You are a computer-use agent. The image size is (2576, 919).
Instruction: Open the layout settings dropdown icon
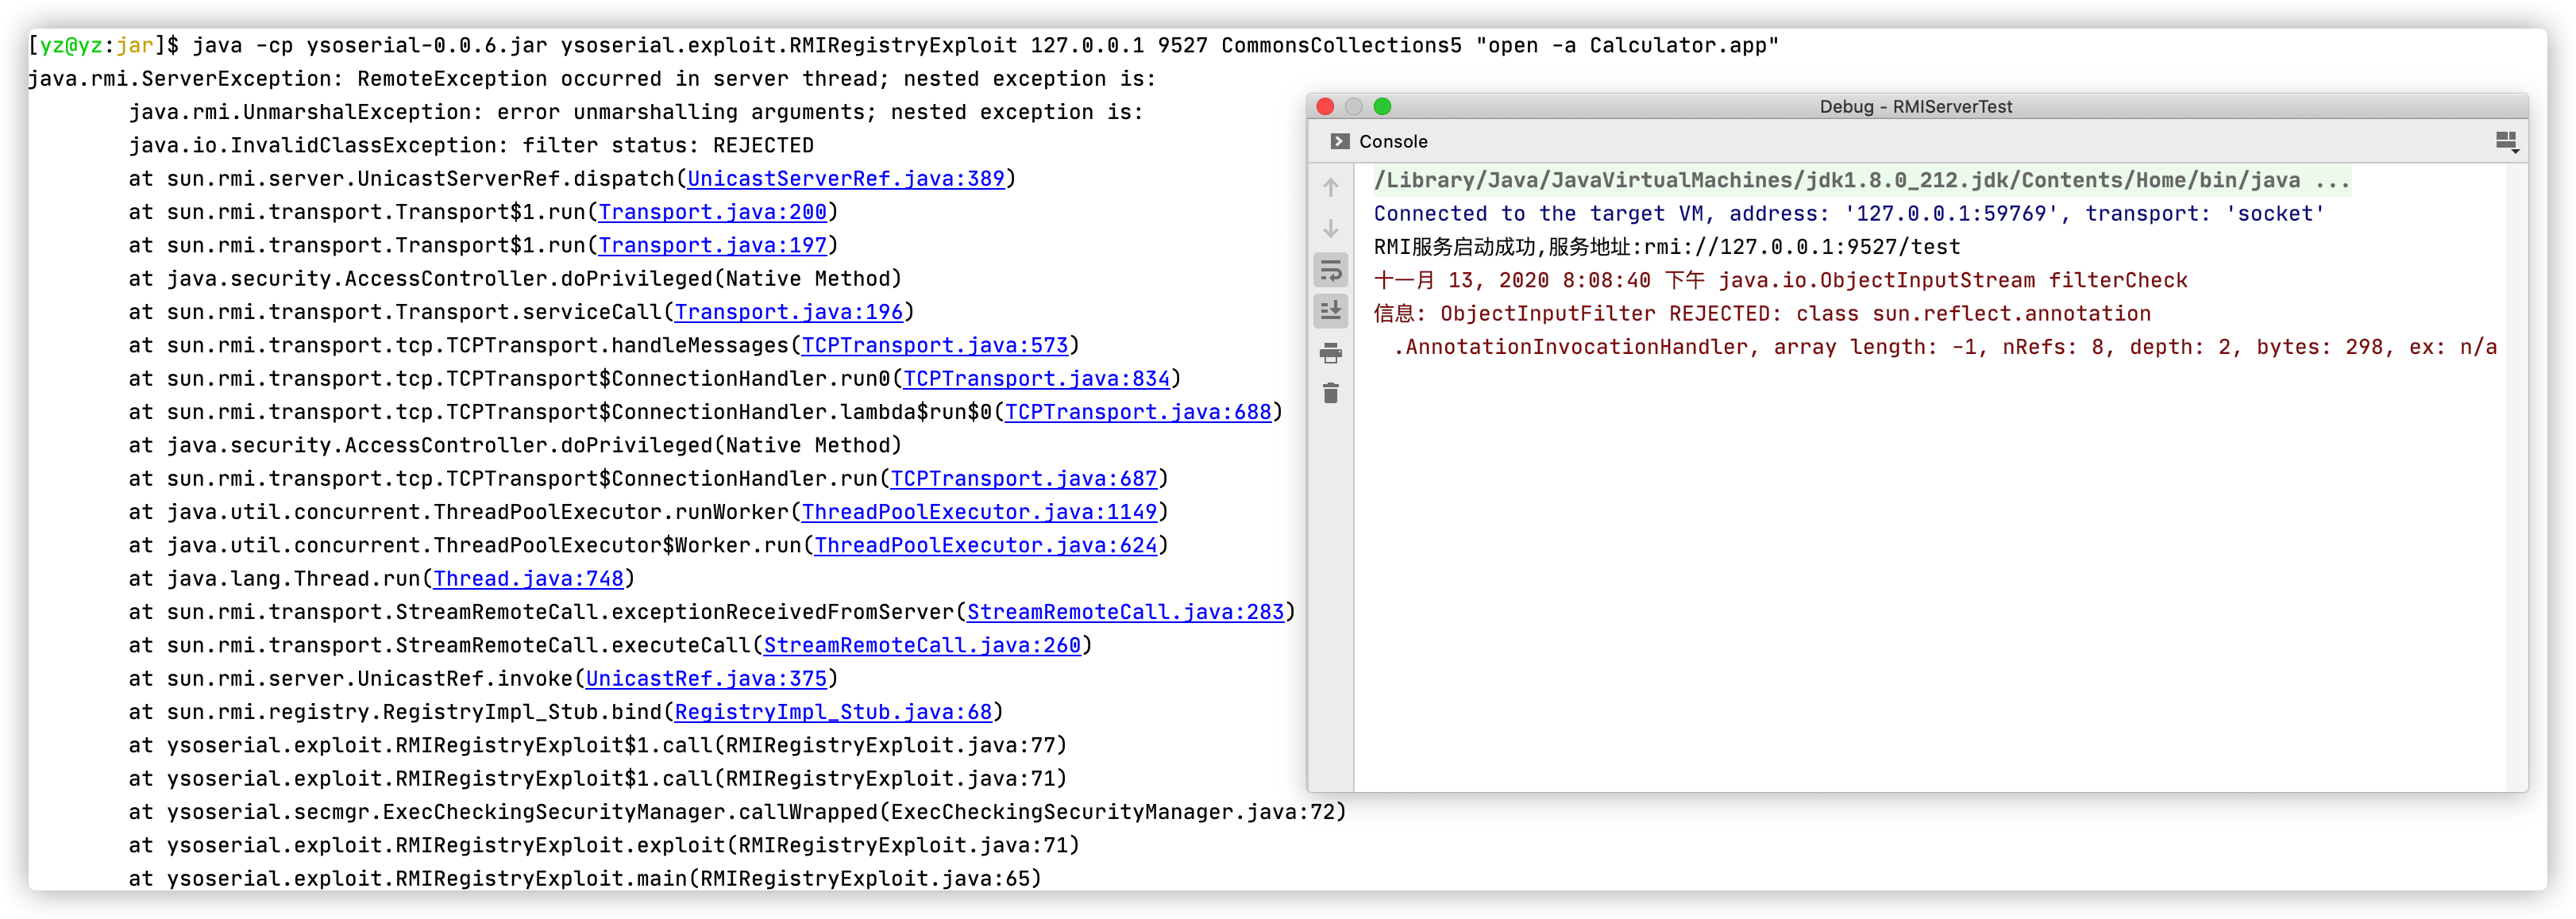pyautogui.click(x=2506, y=142)
